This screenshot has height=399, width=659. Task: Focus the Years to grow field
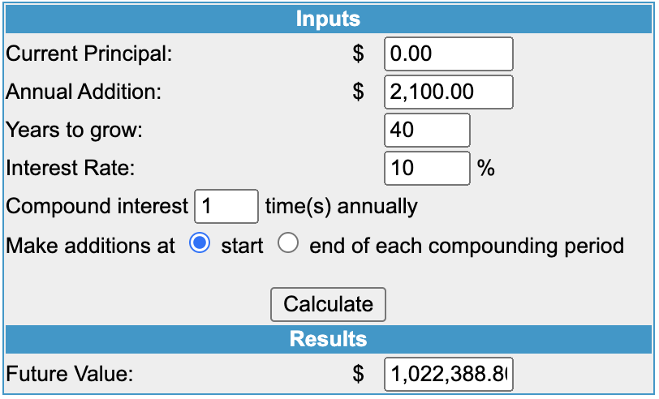[x=427, y=131]
